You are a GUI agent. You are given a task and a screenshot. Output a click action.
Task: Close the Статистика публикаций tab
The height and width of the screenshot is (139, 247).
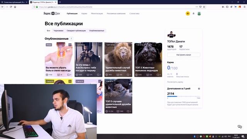(27, 2)
